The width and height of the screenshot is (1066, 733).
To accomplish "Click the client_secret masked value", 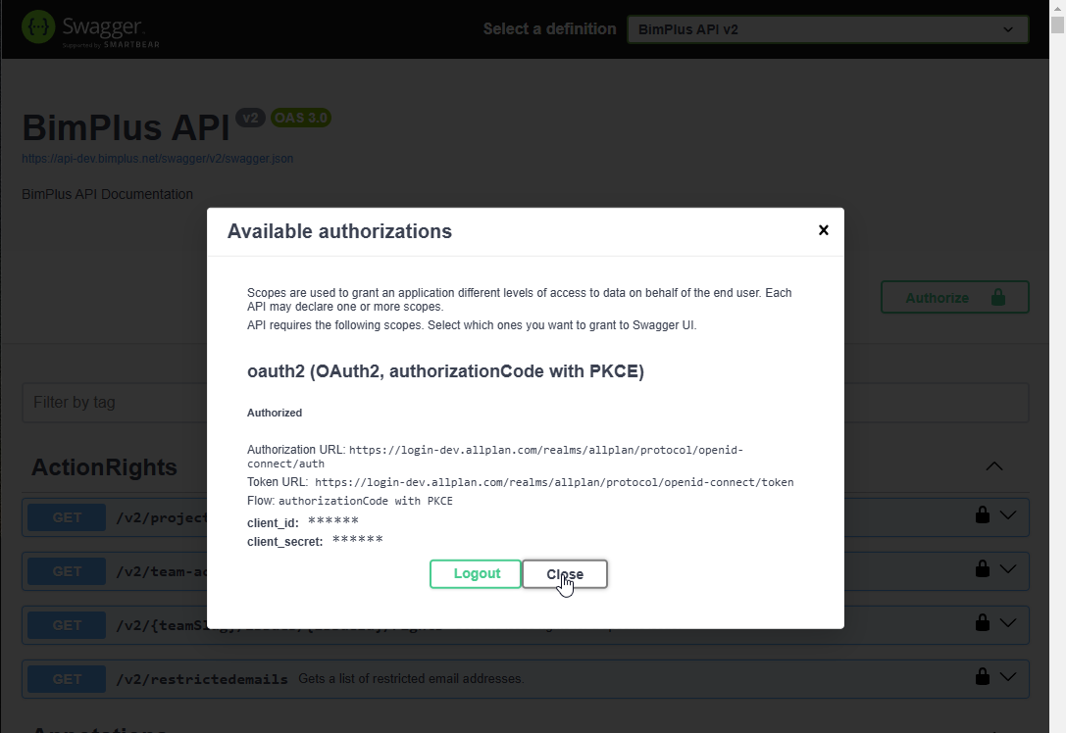I will click(358, 540).
